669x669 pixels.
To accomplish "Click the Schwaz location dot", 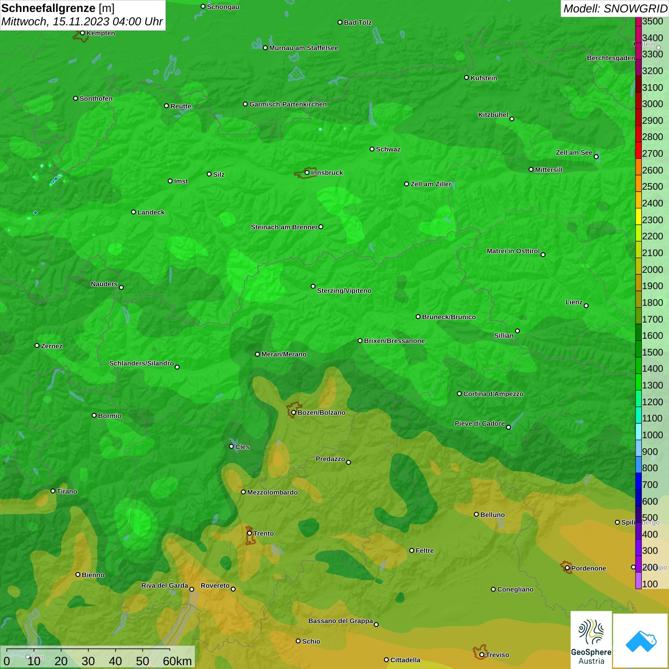I will coord(372,149).
